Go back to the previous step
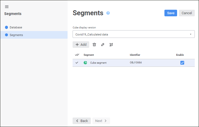Screen dimensions: 199x127 tap(82, 121)
